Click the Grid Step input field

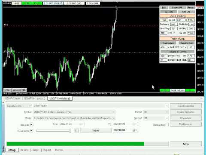point(174,28)
